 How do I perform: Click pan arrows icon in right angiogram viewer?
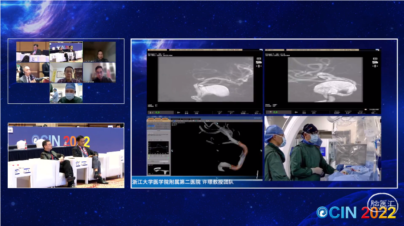click(375, 66)
